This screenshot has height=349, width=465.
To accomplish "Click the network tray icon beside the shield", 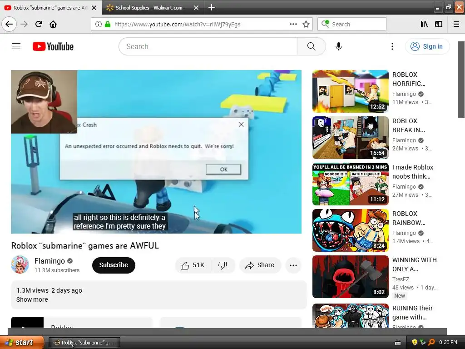I will [x=423, y=343].
